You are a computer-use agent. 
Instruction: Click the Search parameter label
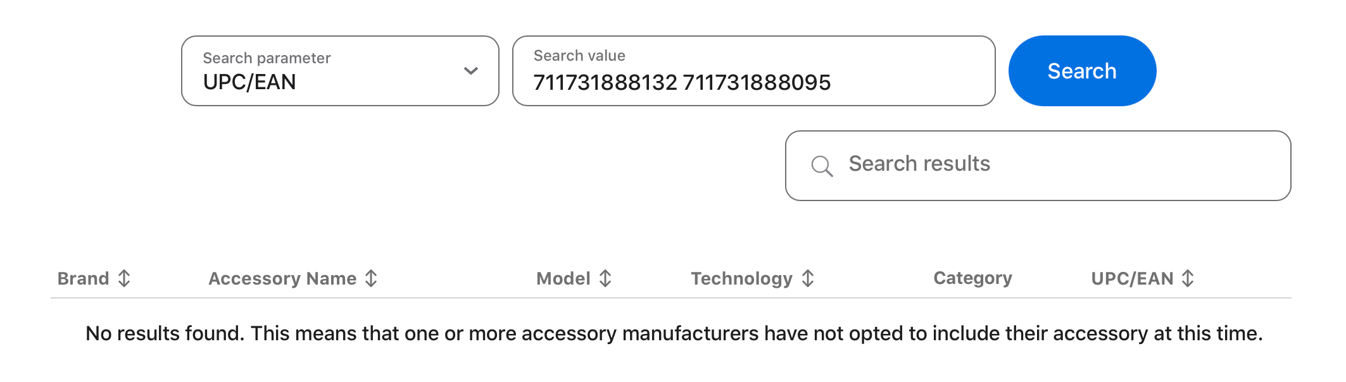coord(267,58)
